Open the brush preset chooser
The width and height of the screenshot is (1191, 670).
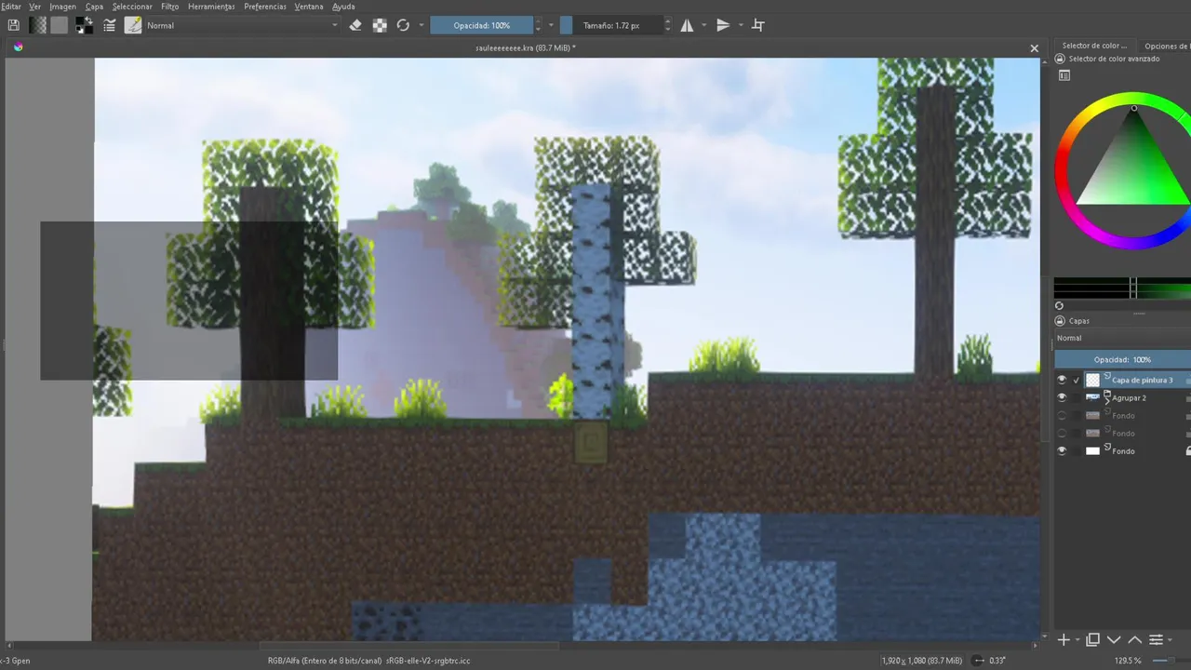[133, 26]
